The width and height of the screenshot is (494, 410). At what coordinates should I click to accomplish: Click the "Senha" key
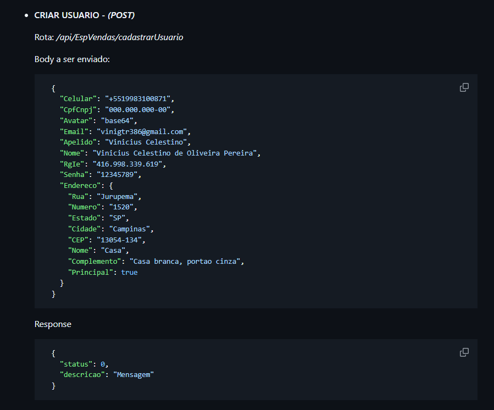coord(74,175)
